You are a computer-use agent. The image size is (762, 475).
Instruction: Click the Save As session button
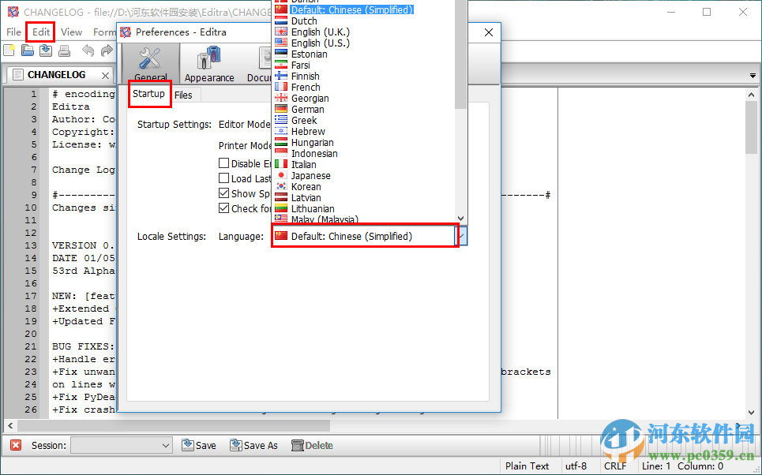pos(253,445)
